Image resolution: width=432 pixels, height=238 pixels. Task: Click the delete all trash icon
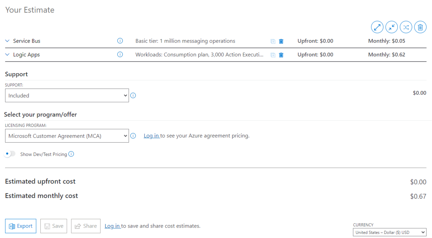420,27
